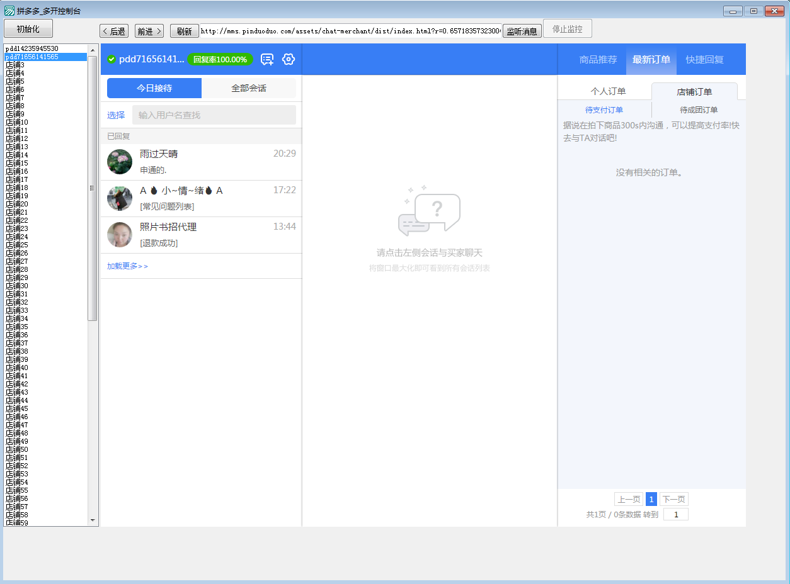Select the 待支付订单 sub-tab
Viewport: 790px width, 584px height.
tap(604, 109)
